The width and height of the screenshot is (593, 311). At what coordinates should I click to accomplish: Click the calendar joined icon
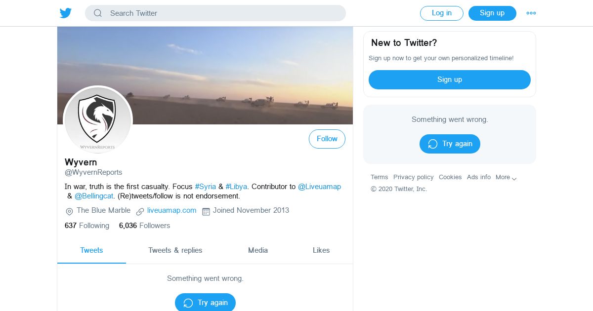pyautogui.click(x=206, y=211)
